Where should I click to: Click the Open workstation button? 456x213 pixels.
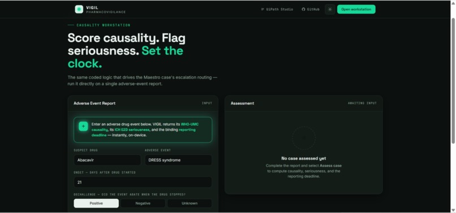point(356,9)
